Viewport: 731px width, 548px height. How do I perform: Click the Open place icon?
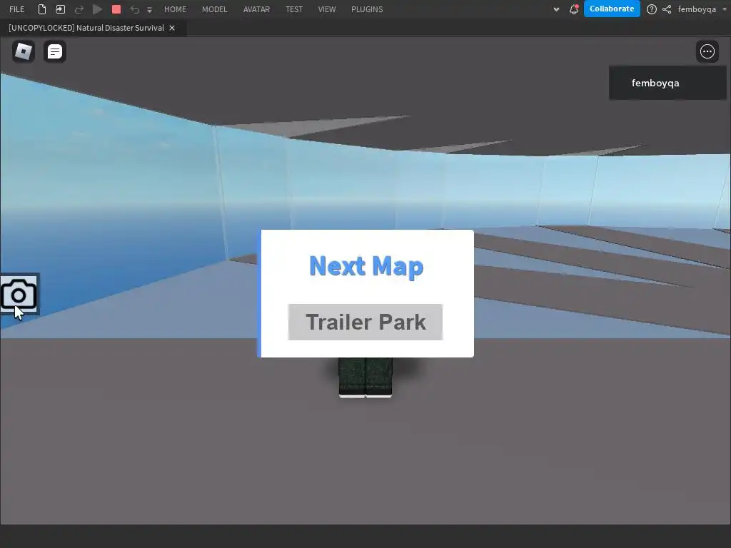(61, 9)
